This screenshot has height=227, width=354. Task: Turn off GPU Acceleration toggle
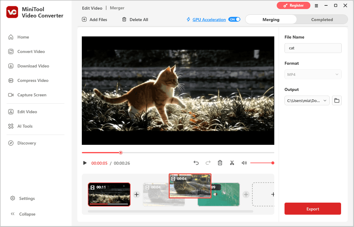[x=234, y=20]
